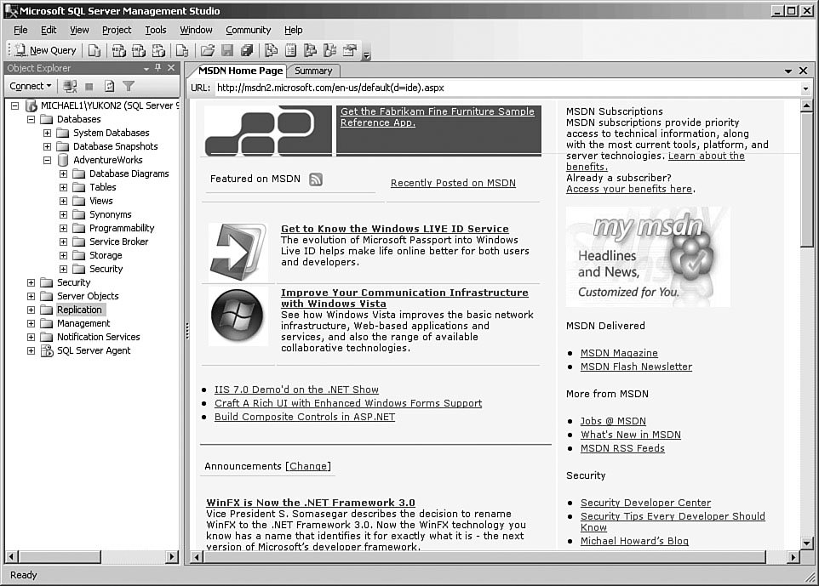Open Get to Know the Windows LIVE ID Service

[395, 229]
